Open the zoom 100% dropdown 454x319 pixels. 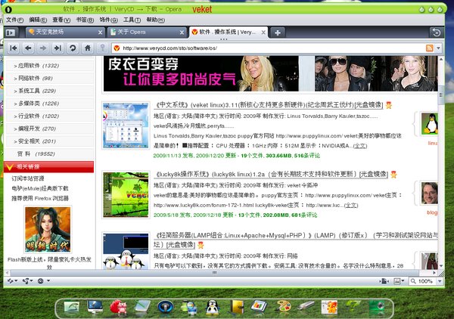pyautogui.click(x=440, y=281)
